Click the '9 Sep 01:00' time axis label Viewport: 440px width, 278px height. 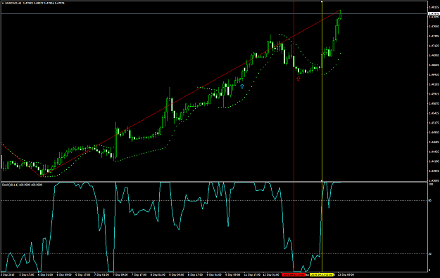(x=214, y=275)
